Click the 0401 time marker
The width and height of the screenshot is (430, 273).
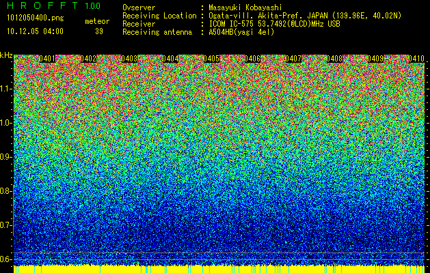click(47, 59)
